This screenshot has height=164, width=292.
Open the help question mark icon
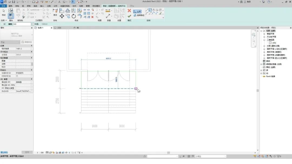[x=269, y=2]
